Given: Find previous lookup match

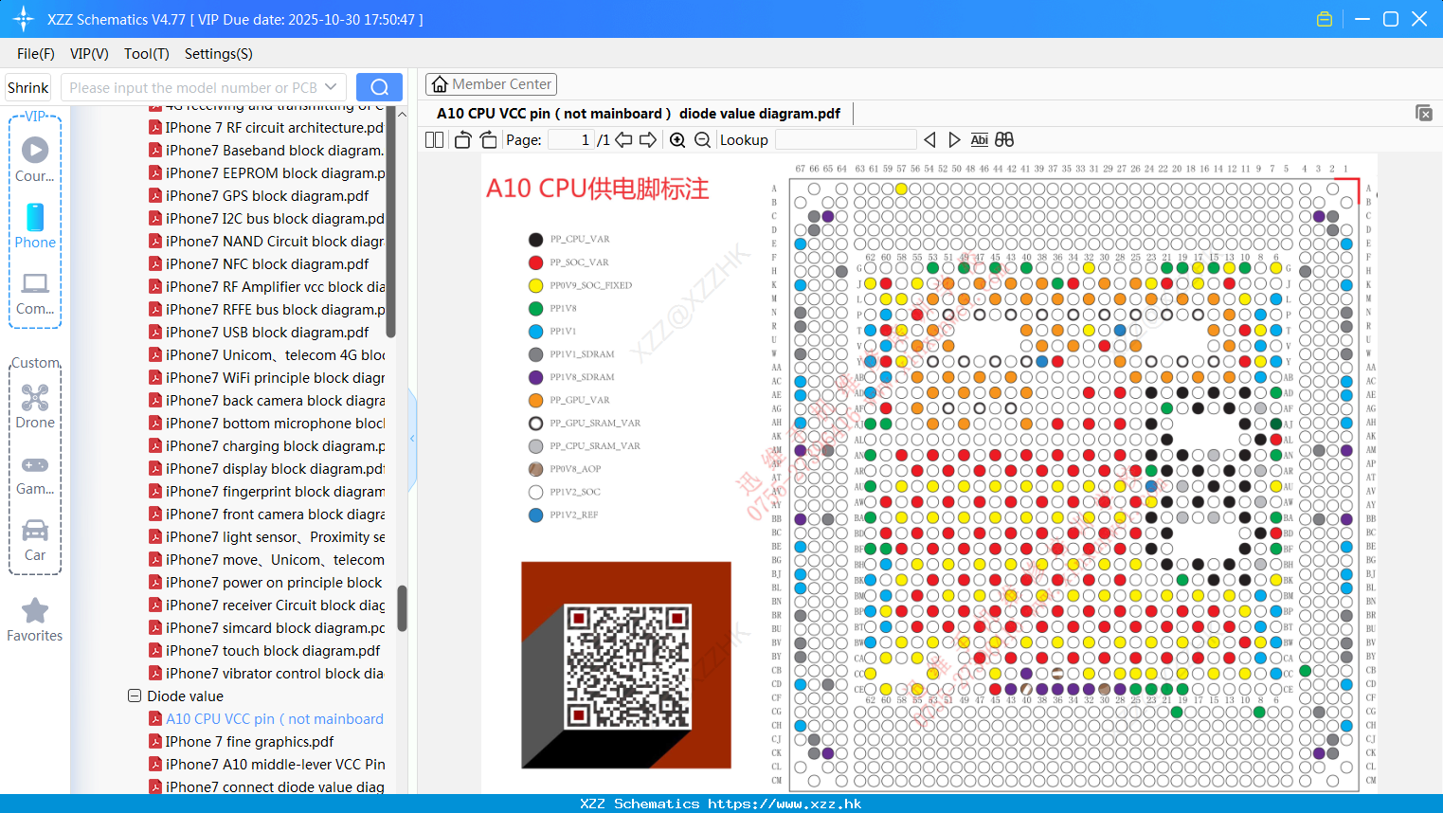Looking at the screenshot, I should point(929,140).
